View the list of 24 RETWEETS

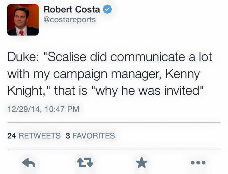(x=34, y=136)
